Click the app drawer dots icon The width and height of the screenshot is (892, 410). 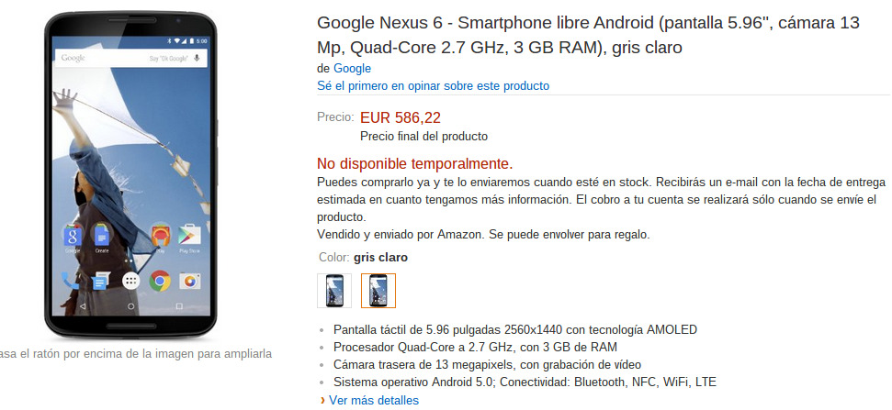[130, 281]
